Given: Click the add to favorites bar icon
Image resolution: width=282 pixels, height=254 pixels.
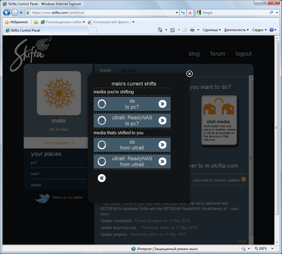Looking at the screenshot, I should [36, 22].
